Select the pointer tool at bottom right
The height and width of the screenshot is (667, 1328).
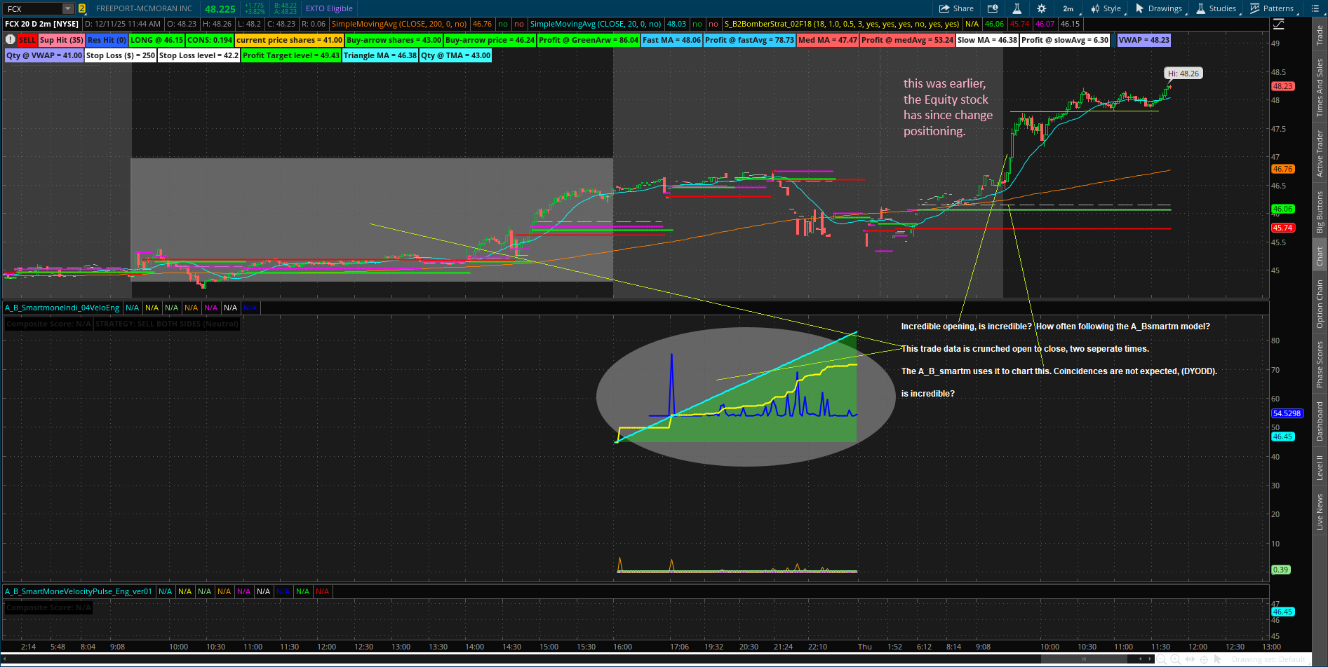click(1218, 659)
